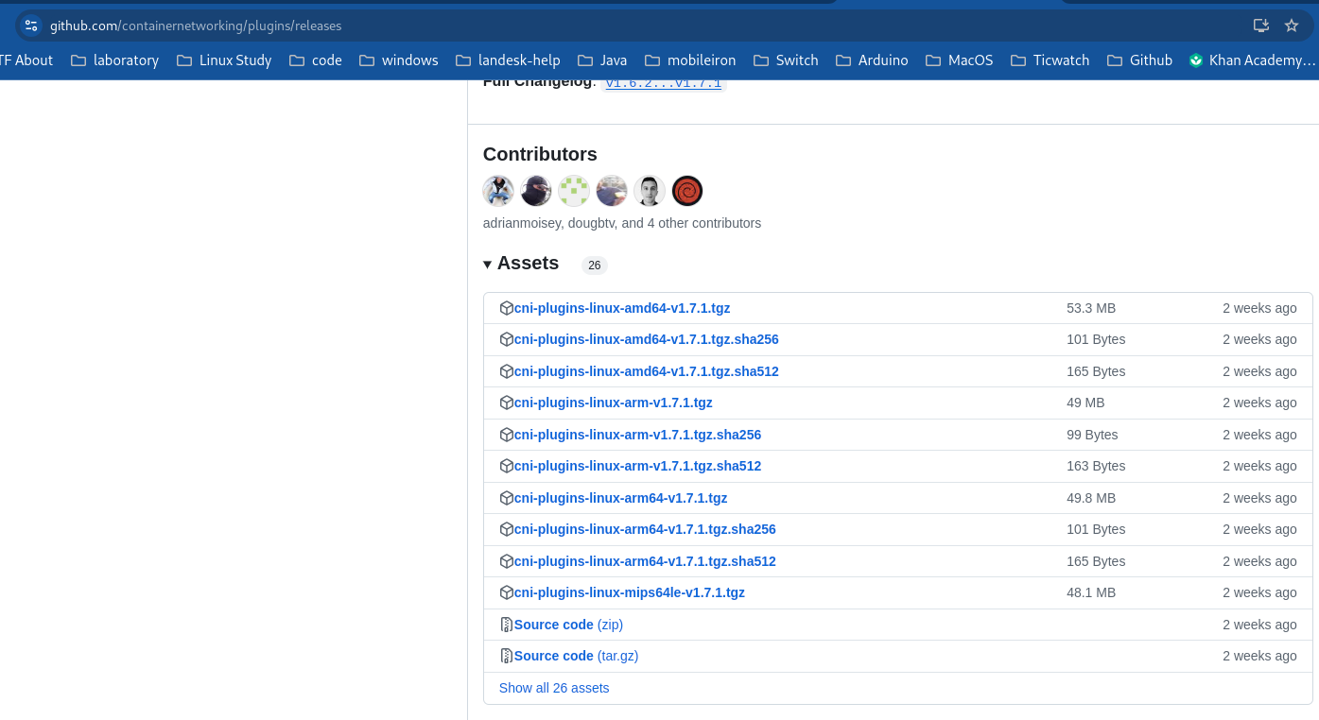This screenshot has height=720, width=1319.
Task: Click the Khan Academy favicon in the bookmarks bar
Action: click(x=1195, y=60)
